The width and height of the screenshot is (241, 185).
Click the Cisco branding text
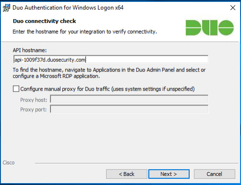click(9, 162)
